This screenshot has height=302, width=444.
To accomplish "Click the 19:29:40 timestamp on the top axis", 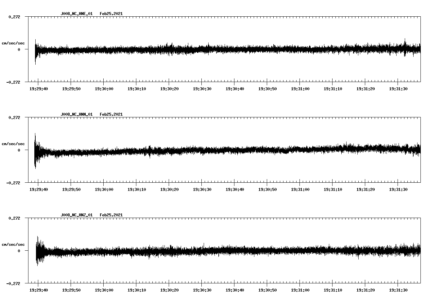I will pos(39,88).
